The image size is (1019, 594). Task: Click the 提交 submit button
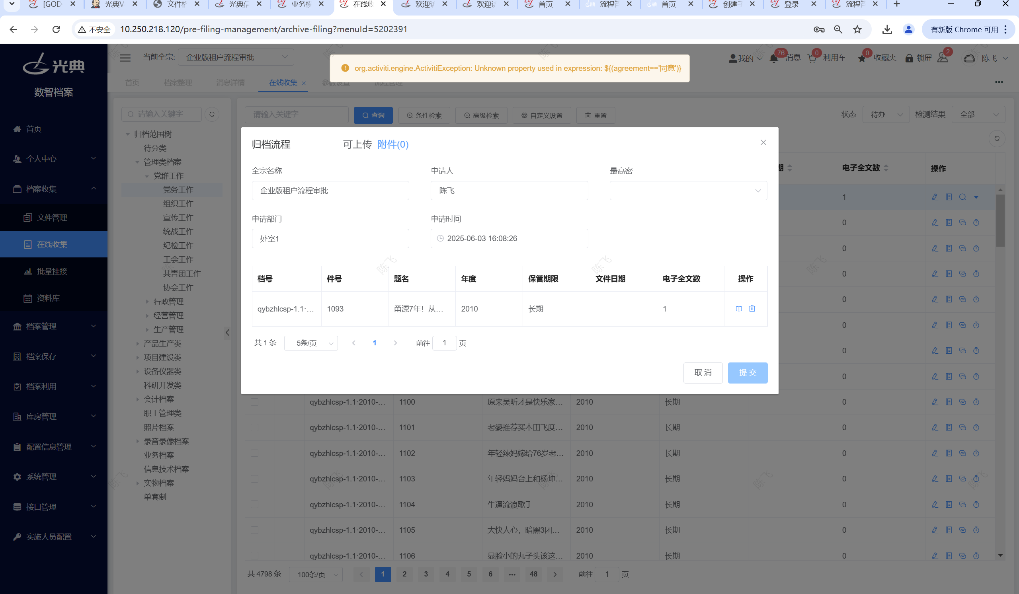point(747,372)
